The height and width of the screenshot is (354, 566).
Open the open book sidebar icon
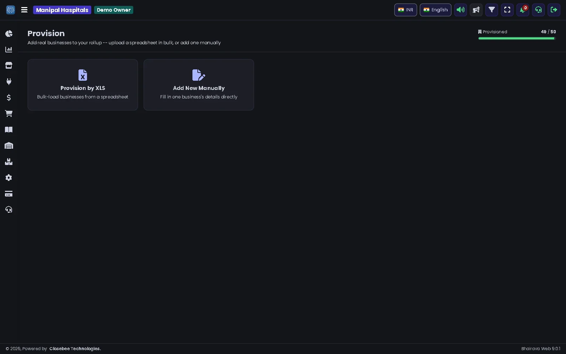point(9,130)
